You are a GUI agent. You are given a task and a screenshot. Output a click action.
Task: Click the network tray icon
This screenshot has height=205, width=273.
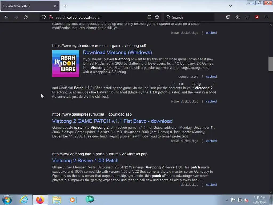[240, 200]
